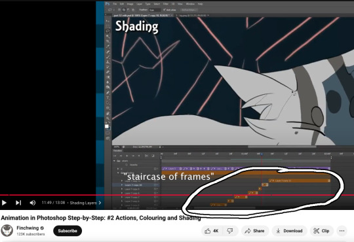Select the Rectangular Marquee tool
Screen dimensions: 354x242
click(x=108, y=26)
